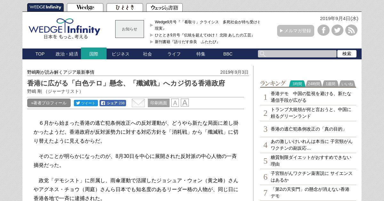Open Wedge9月号 看取りクライシス news link
The image size is (384, 201).
pos(207,25)
